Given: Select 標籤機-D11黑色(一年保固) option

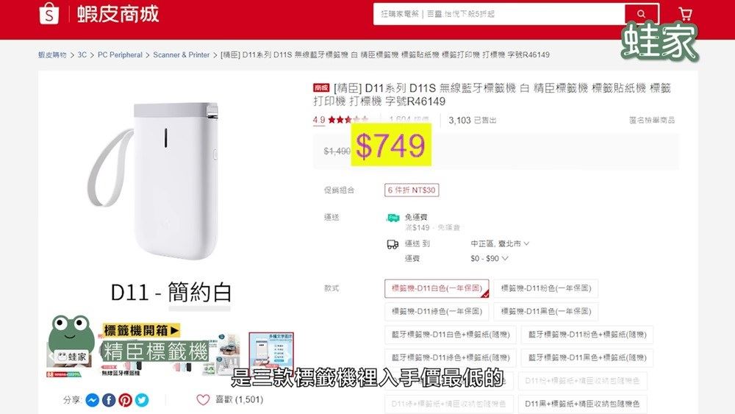Looking at the screenshot, I should [x=545, y=311].
